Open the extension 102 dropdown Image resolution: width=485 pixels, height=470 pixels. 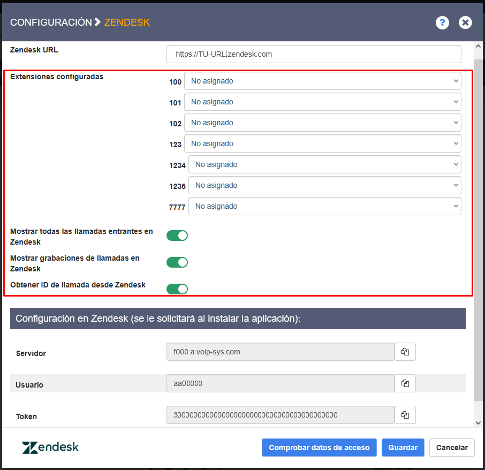click(322, 123)
